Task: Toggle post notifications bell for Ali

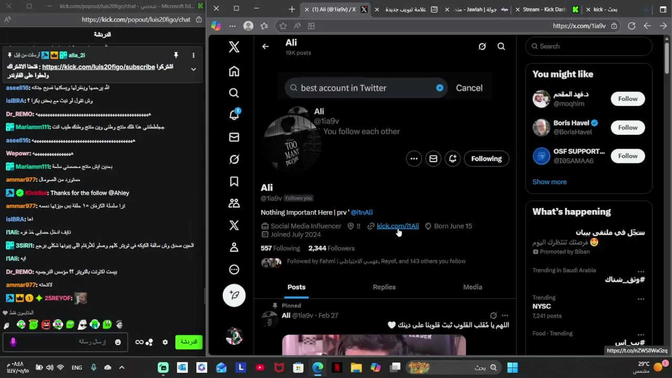Action: [x=453, y=159]
